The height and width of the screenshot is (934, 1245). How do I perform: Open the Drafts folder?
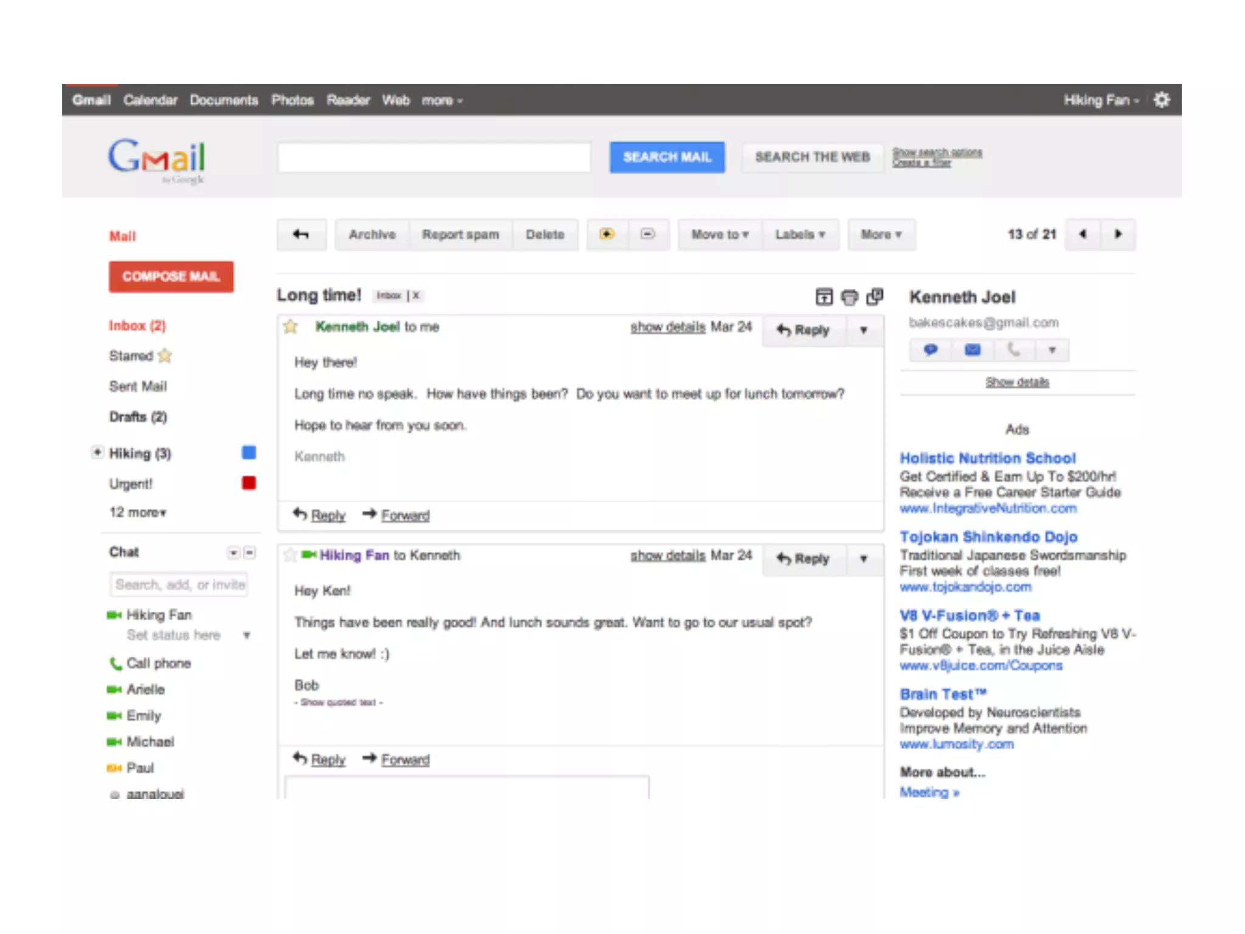click(138, 417)
